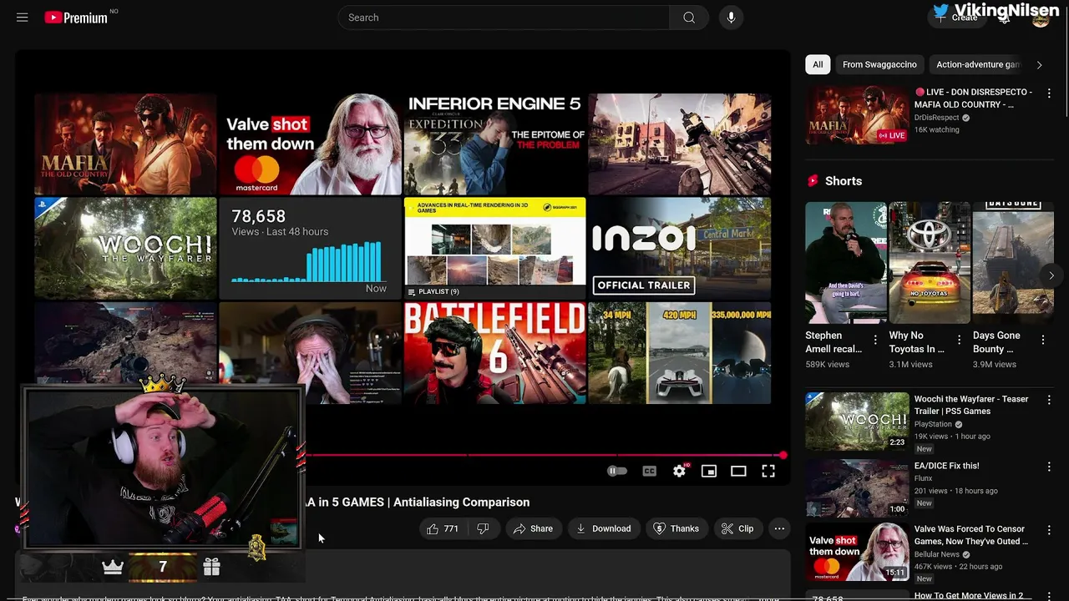Open options for Why No Toyotas short

tap(959, 340)
